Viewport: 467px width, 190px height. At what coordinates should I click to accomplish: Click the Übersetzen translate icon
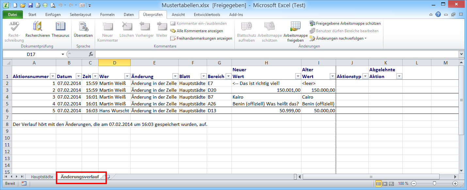point(83,27)
